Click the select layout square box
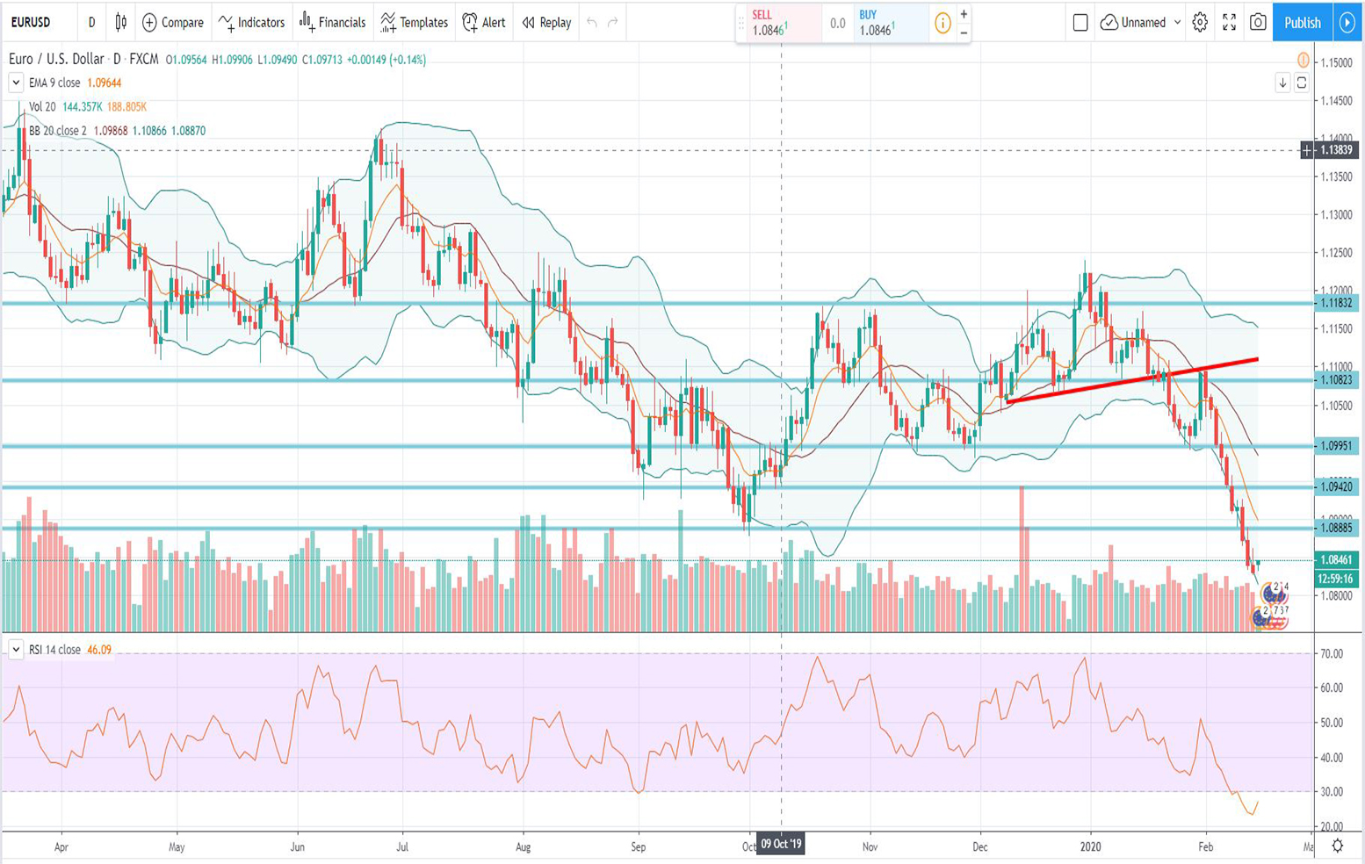 [x=1080, y=23]
